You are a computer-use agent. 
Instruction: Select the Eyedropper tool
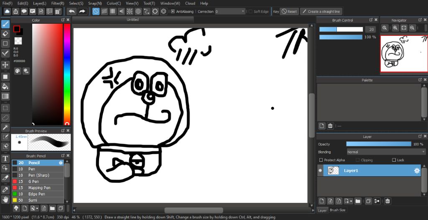coord(5,190)
